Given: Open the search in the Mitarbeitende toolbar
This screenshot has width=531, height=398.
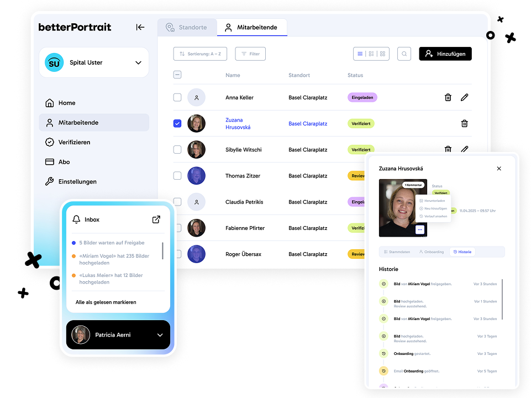Looking at the screenshot, I should [404, 54].
